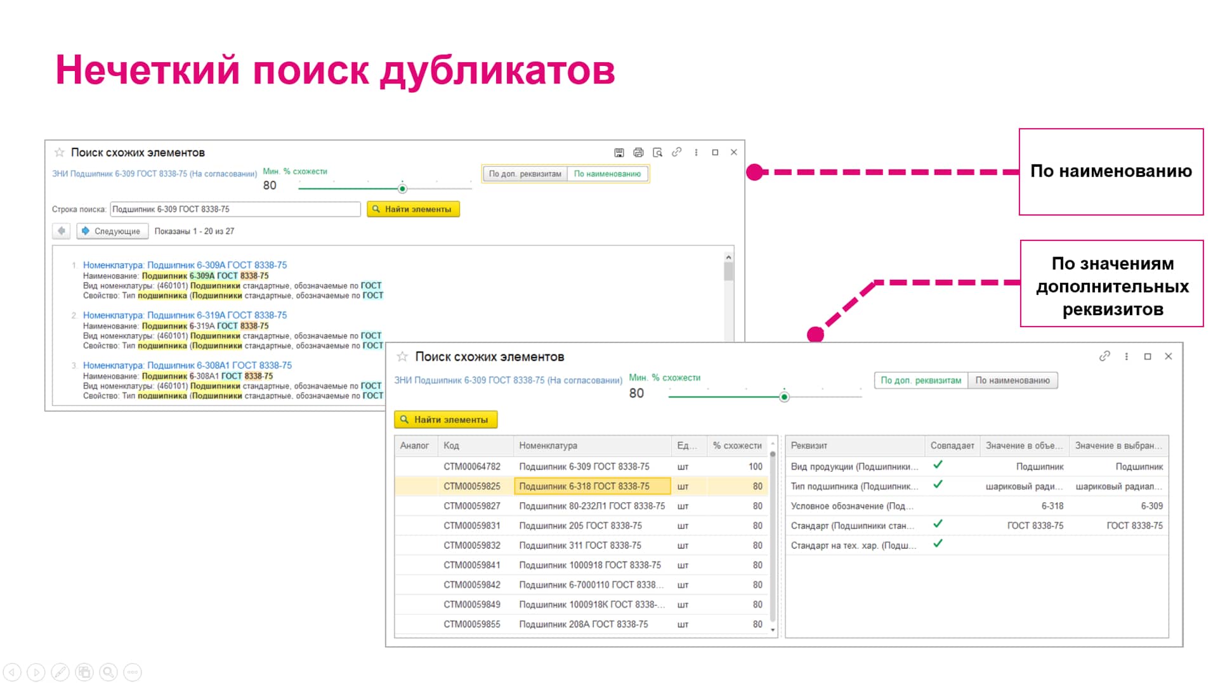Open more actions menu in back window

696,153
